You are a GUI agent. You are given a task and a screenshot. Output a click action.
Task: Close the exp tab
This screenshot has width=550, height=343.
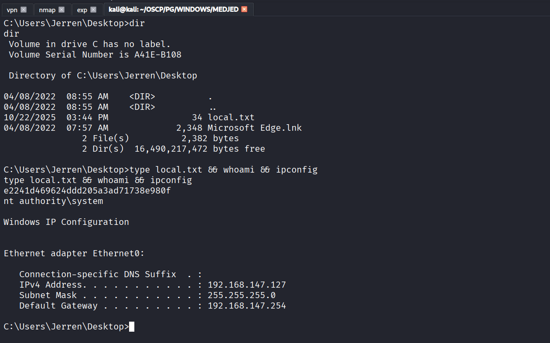pyautogui.click(x=93, y=10)
